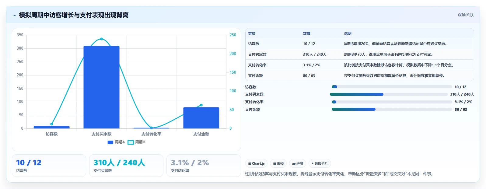
Task: Click the line point above 支付金额 bar
Action: [x=201, y=105]
